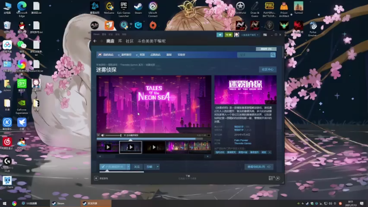Open Friends & Chat icon in Steam
Screen dimensions: 368x207
pos(278,178)
